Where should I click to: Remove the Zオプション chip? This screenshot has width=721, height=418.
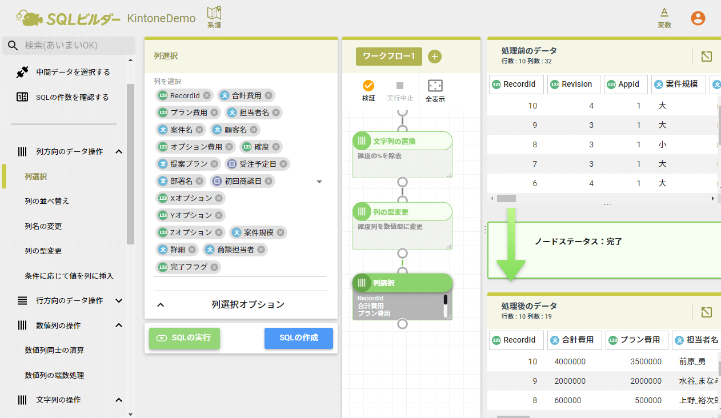point(219,232)
